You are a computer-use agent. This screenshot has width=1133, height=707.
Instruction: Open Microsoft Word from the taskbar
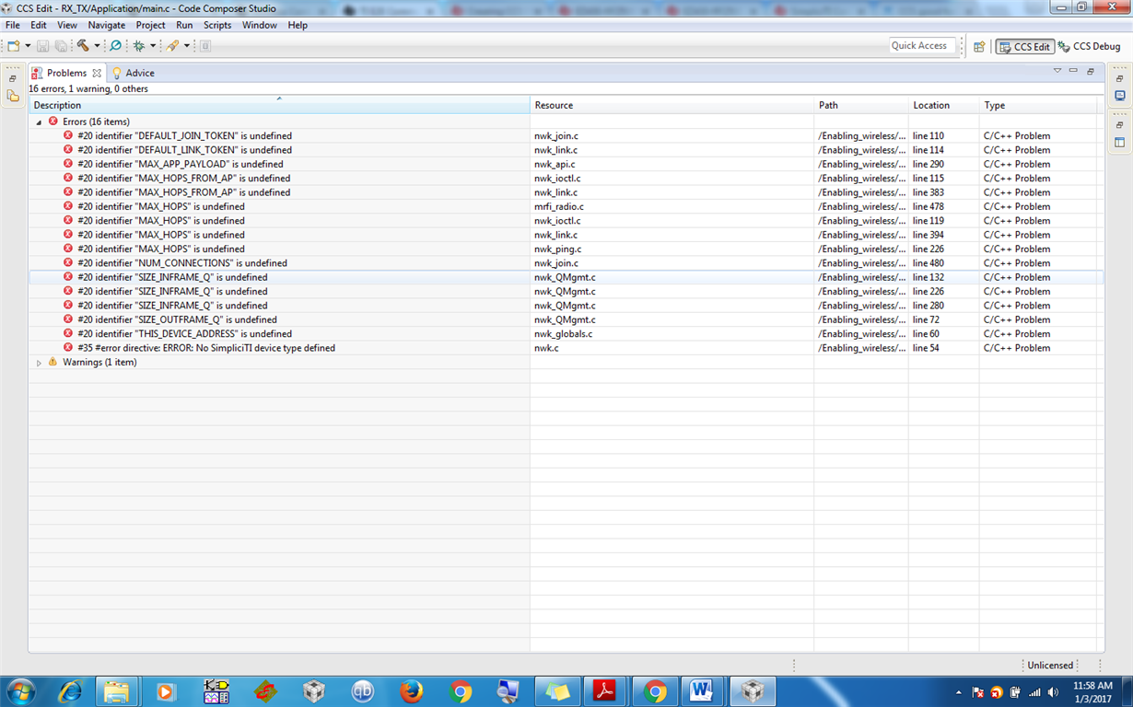click(x=701, y=690)
